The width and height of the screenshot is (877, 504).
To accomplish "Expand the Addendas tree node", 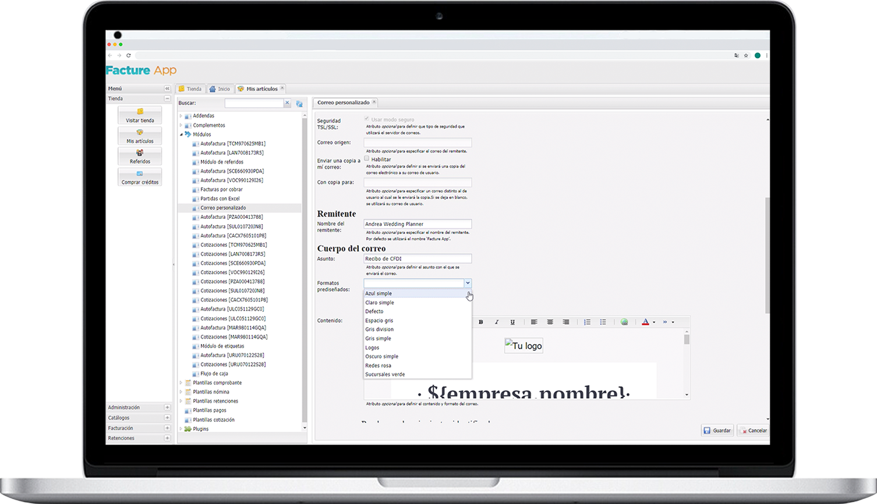I will tap(181, 116).
